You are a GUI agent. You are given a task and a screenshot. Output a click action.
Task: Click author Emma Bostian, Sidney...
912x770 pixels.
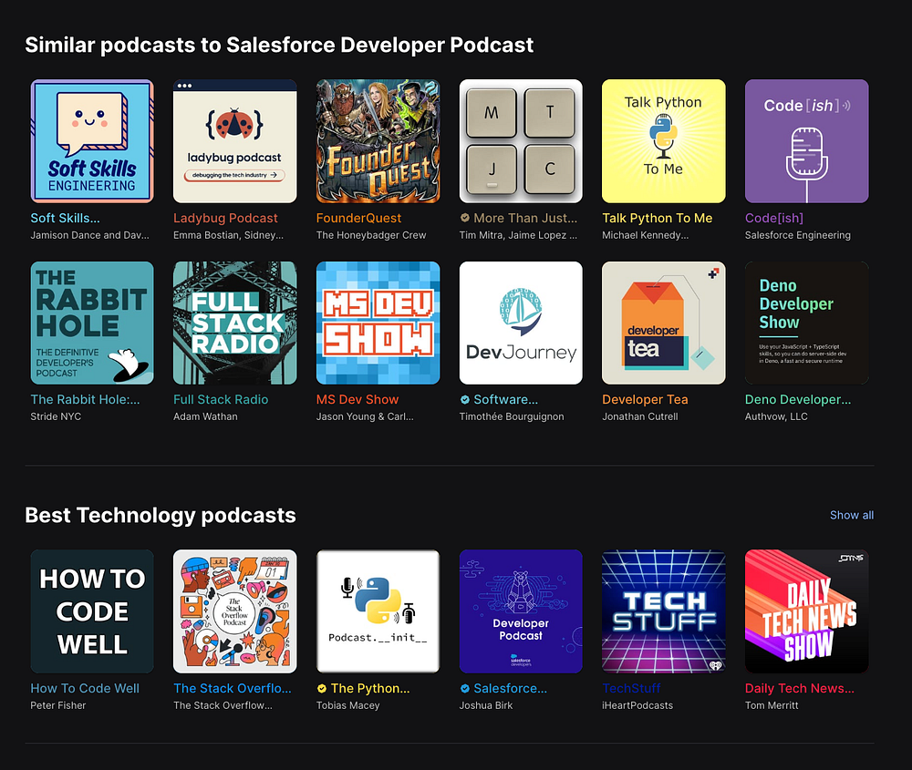pos(229,235)
